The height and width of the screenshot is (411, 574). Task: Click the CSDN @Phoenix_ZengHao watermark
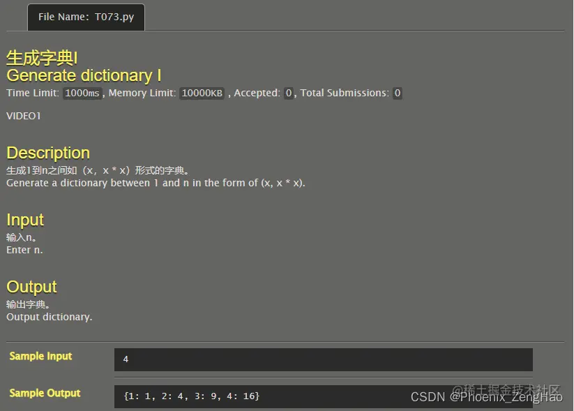click(487, 397)
